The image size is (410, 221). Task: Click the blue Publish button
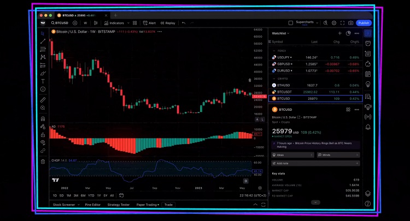click(x=364, y=23)
